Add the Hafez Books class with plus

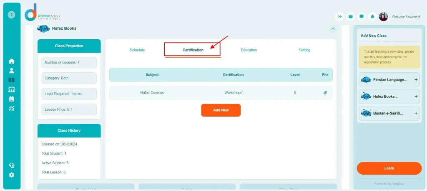[416, 96]
